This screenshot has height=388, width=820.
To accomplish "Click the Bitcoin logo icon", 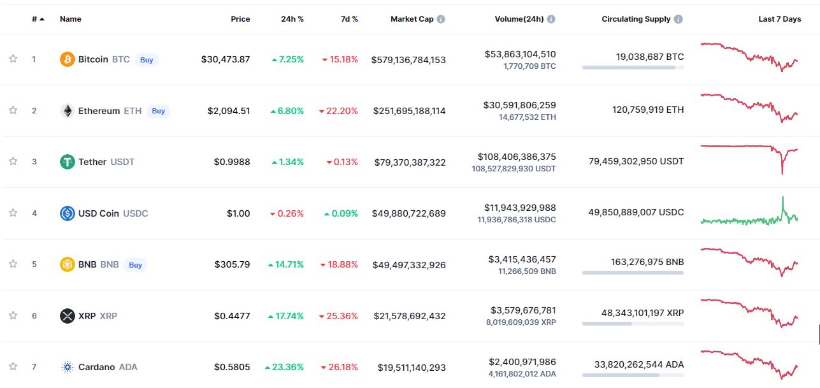I will point(68,59).
